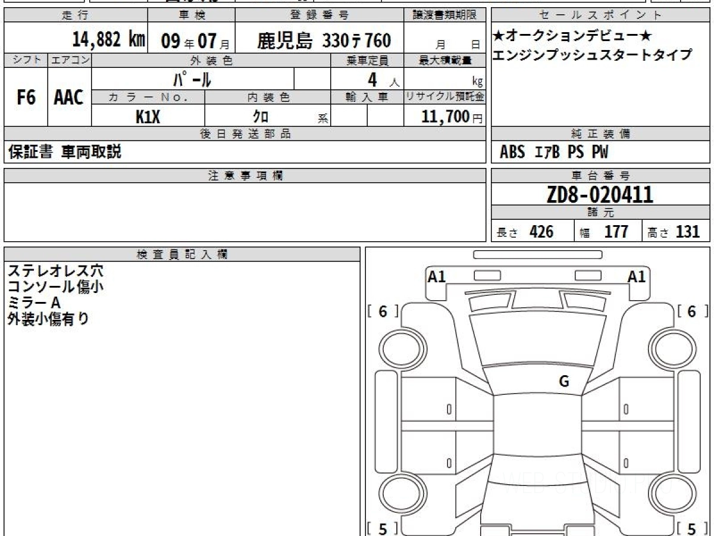Click the ステレオレス穴 inspector note line
This screenshot has height=536, width=714.
[55, 271]
